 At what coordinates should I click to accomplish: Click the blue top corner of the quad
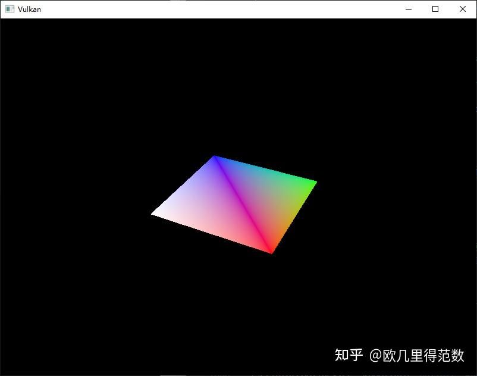[x=215, y=159]
